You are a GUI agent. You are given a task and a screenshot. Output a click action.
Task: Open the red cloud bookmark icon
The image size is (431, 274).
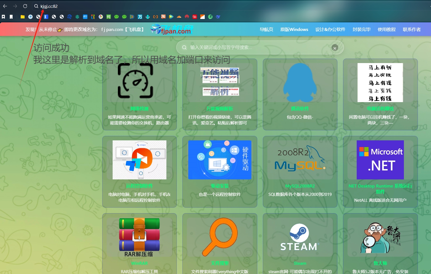(195, 17)
